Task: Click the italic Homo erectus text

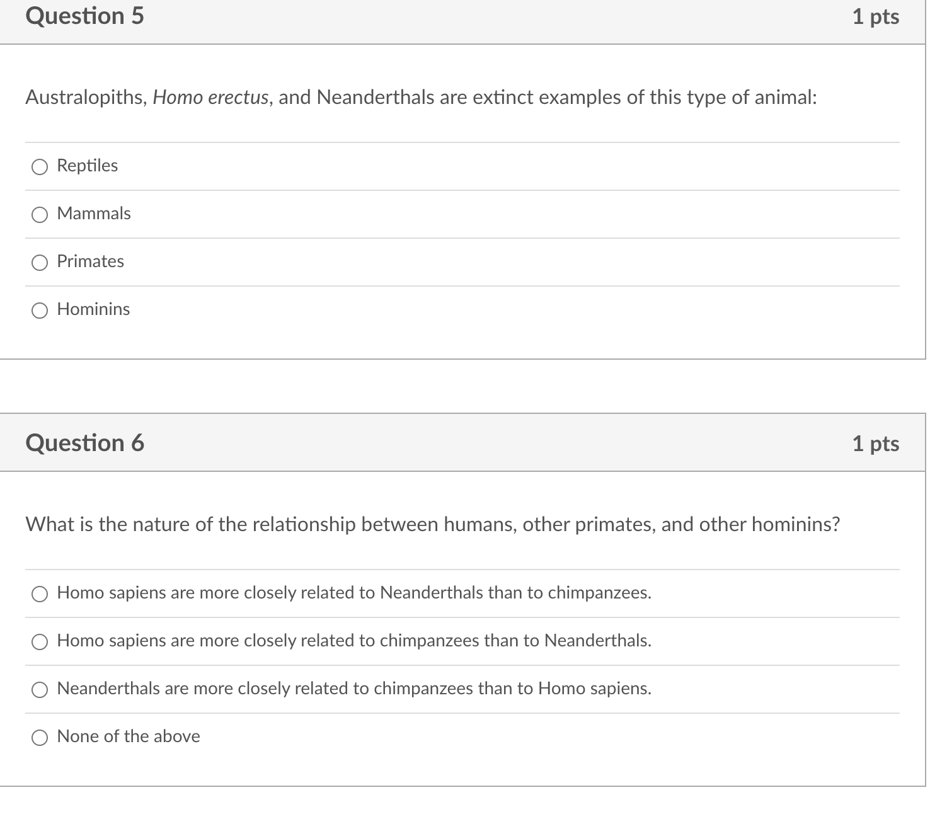Action: coord(210,98)
